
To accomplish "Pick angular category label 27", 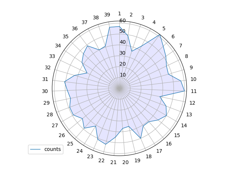I will (x=55, y=125).
